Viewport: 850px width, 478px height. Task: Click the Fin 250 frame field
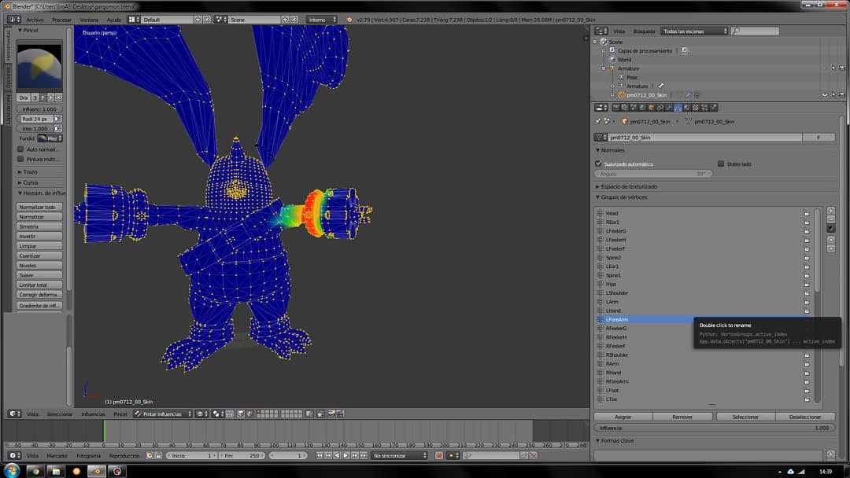coord(241,456)
